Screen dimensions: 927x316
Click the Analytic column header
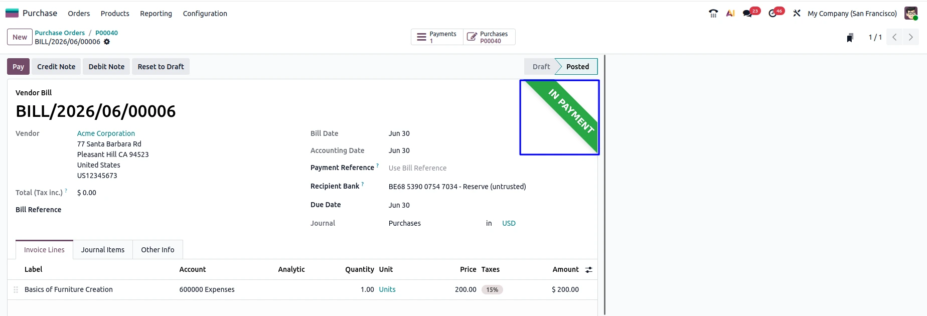click(291, 269)
